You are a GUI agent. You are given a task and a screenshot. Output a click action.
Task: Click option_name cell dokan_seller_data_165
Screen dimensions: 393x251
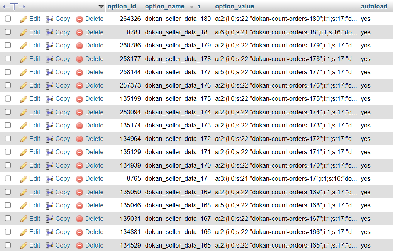click(178, 245)
